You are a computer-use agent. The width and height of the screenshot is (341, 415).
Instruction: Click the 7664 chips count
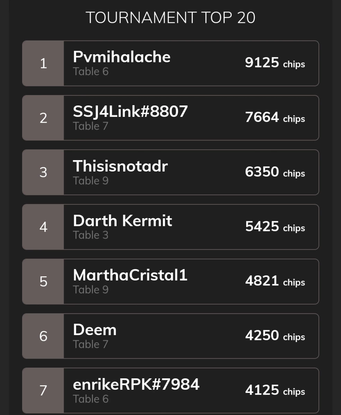tap(275, 118)
